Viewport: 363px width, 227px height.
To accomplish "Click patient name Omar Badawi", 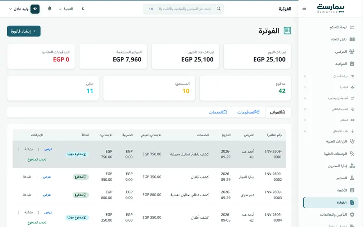I will tap(247, 195).
